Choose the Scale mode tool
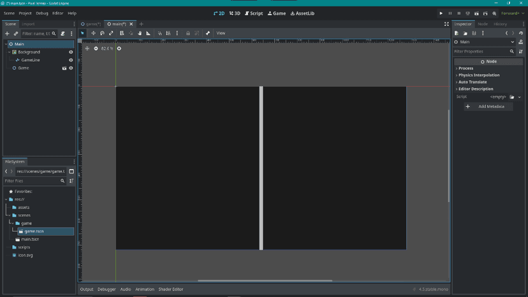 coord(111,33)
